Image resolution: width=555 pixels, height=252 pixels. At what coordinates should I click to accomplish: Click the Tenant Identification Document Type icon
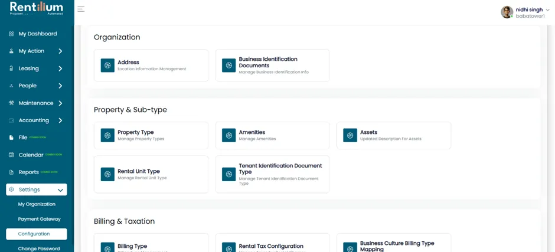[228, 174]
